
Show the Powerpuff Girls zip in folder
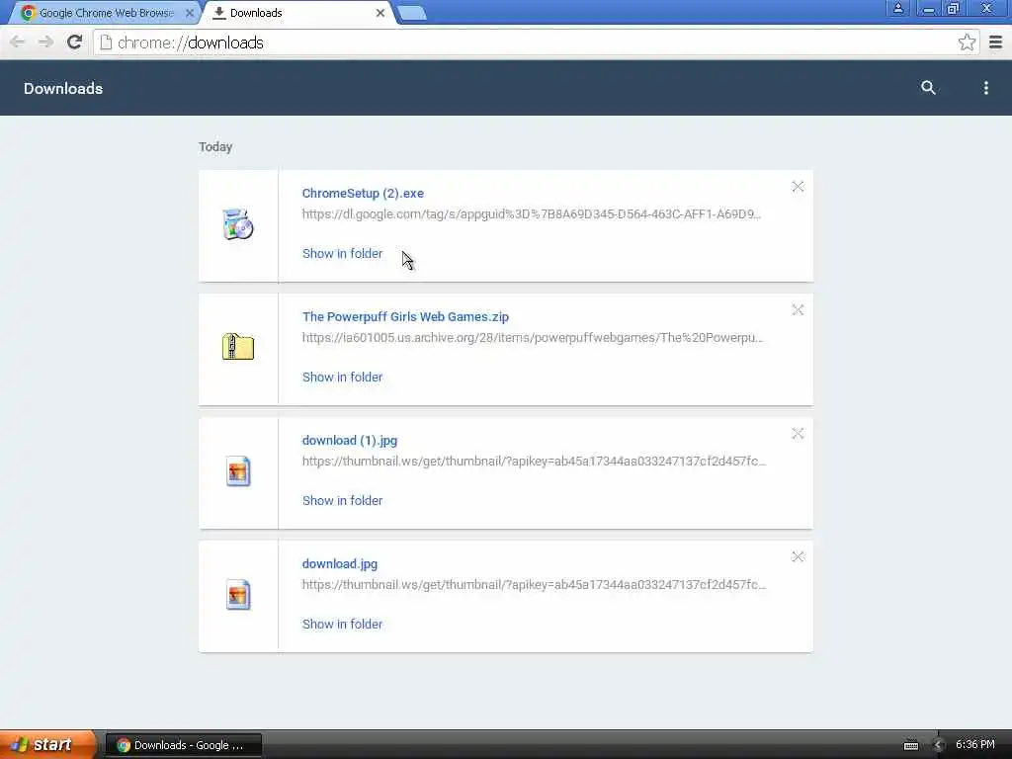[342, 377]
